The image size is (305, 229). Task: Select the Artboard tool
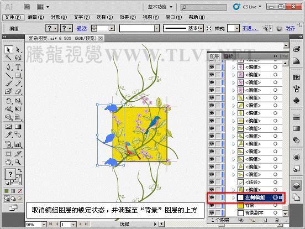[x=8, y=154]
